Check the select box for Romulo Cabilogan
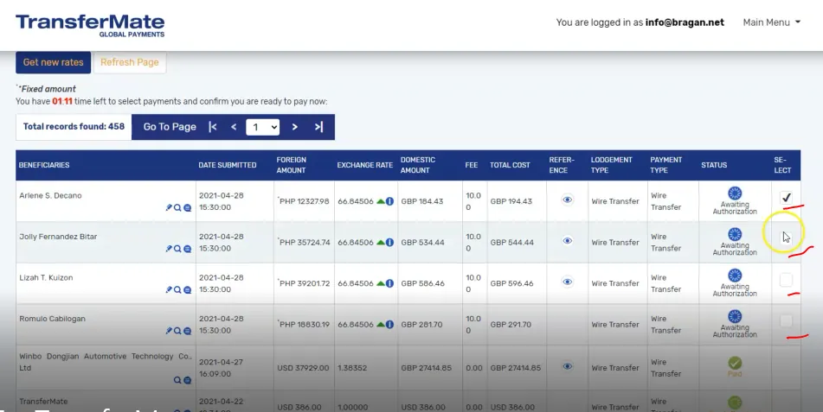Image resolution: width=823 pixels, height=412 pixels. coord(786,320)
